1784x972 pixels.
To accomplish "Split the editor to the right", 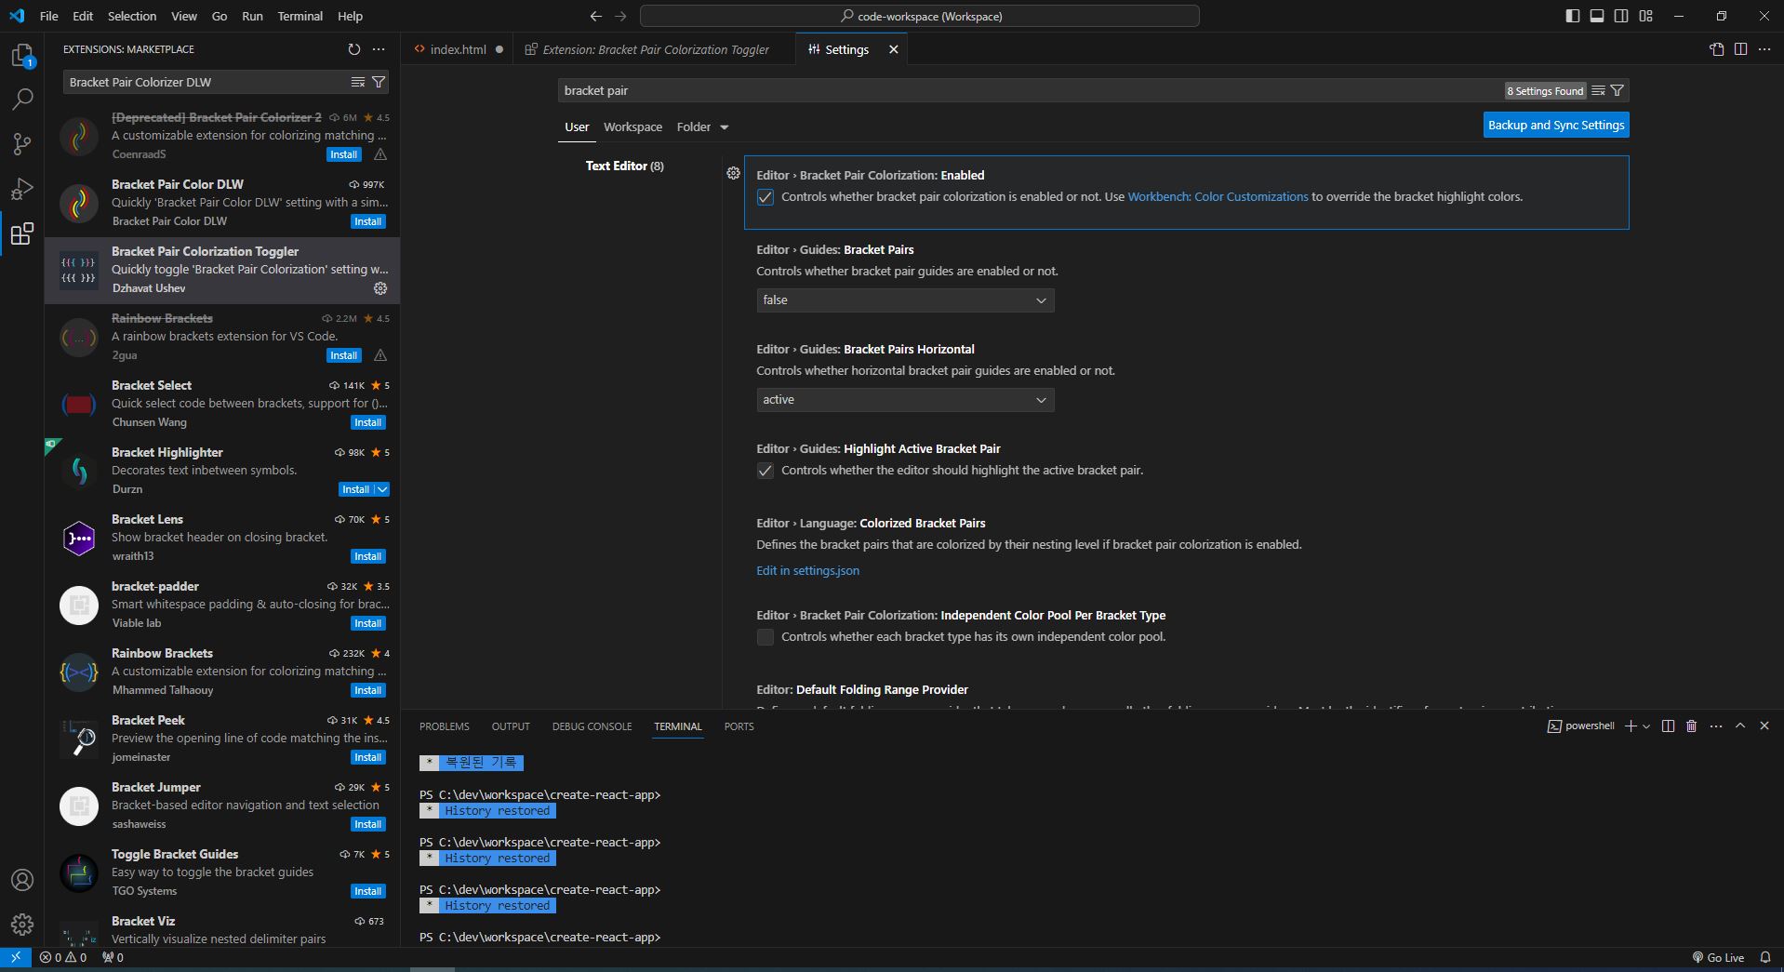I will [x=1740, y=49].
